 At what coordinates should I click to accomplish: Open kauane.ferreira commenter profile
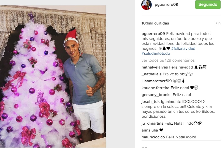coord(155,88)
